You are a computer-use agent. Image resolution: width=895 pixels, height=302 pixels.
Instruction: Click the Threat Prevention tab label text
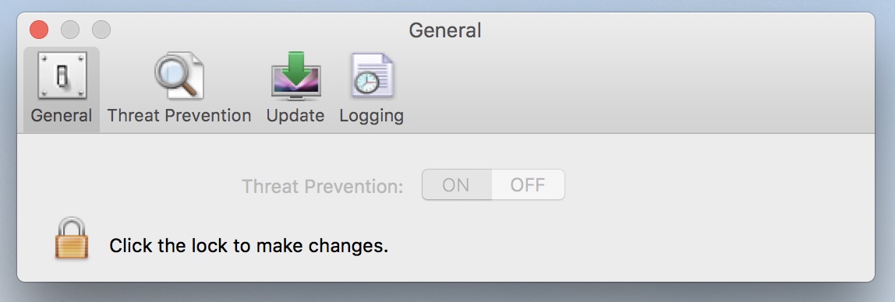(179, 116)
